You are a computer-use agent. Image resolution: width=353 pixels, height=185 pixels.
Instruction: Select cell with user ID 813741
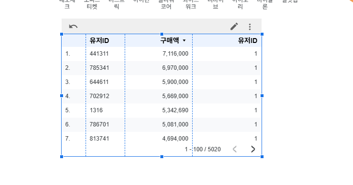(99, 139)
